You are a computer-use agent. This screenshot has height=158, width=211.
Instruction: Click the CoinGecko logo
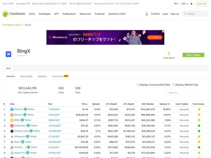click(x=14, y=14)
